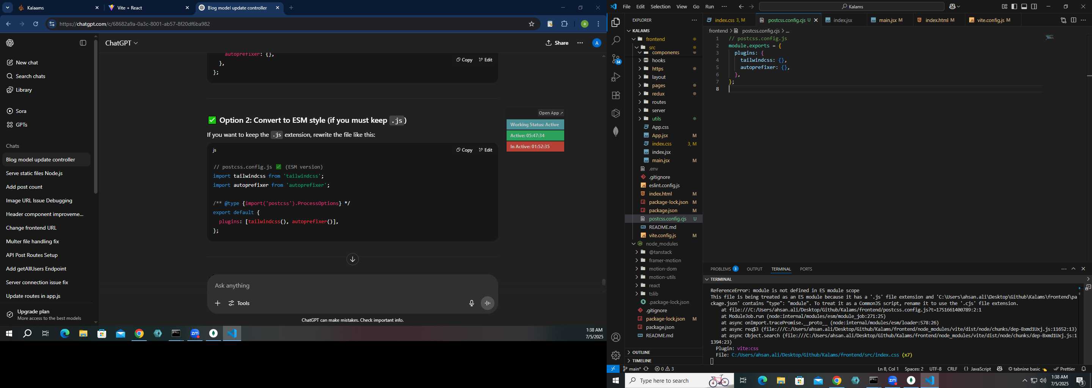Image resolution: width=1092 pixels, height=388 pixels.
Task: Switch to the OUTPUT panel tab
Action: tap(754, 269)
